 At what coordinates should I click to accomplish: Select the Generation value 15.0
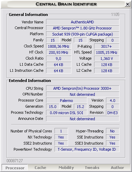(52, 107)
